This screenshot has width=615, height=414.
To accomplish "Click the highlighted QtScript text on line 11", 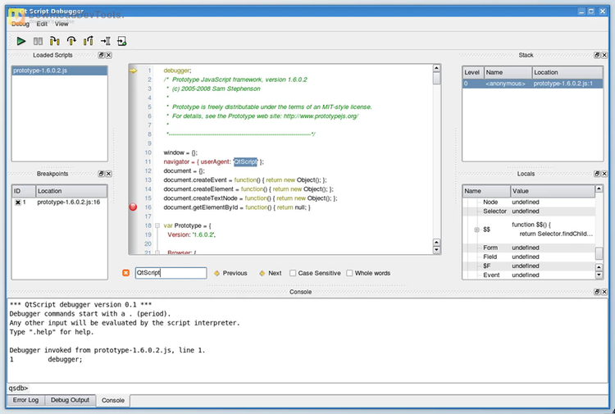I will (245, 162).
